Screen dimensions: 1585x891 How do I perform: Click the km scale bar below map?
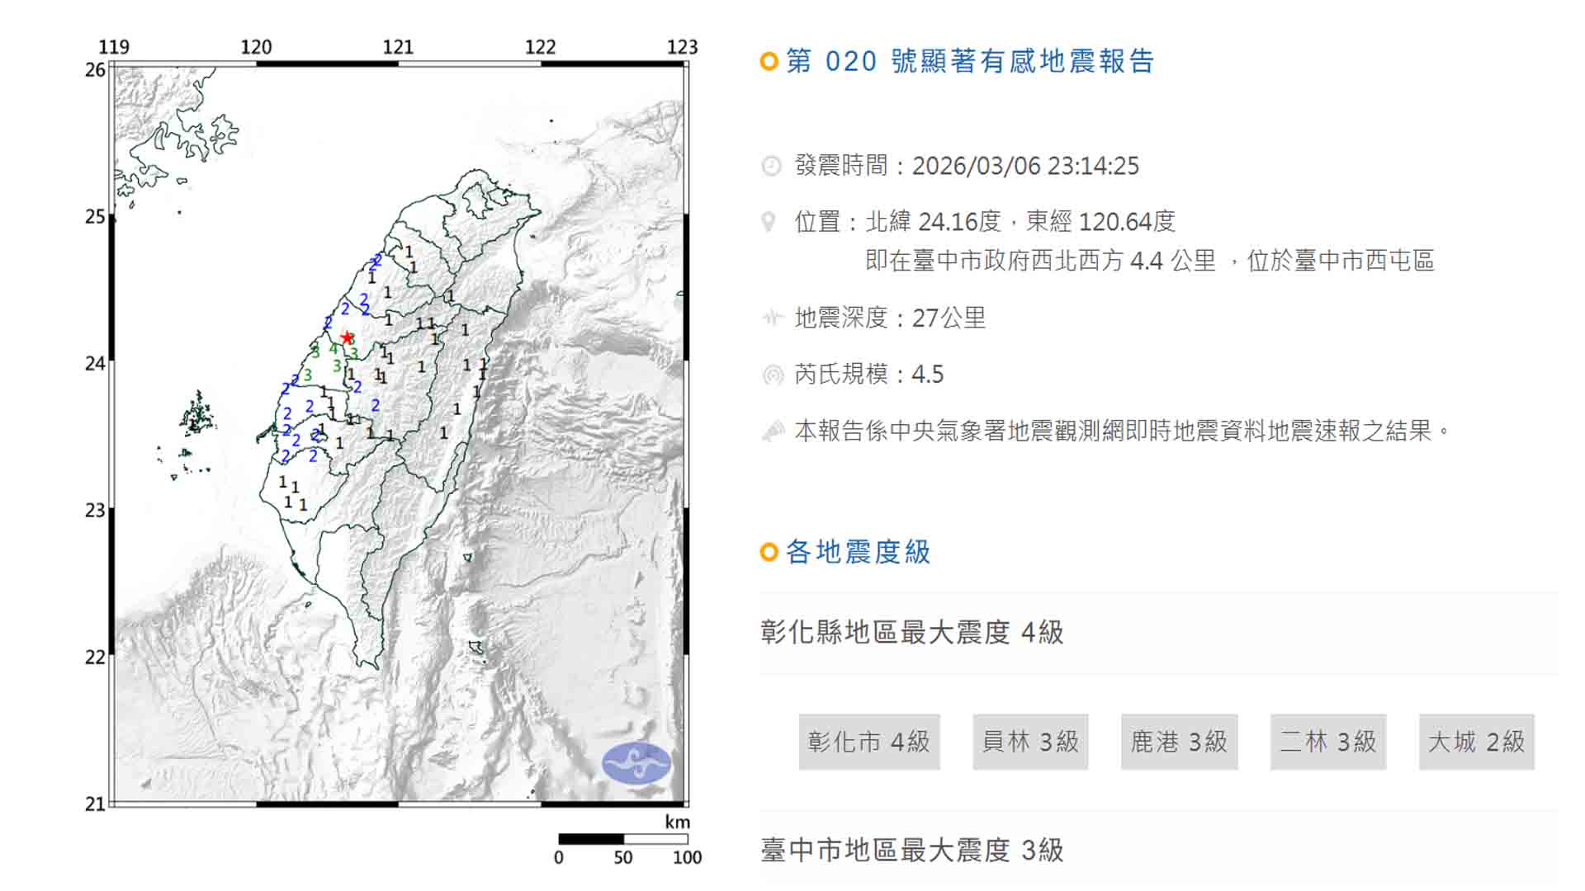(623, 839)
